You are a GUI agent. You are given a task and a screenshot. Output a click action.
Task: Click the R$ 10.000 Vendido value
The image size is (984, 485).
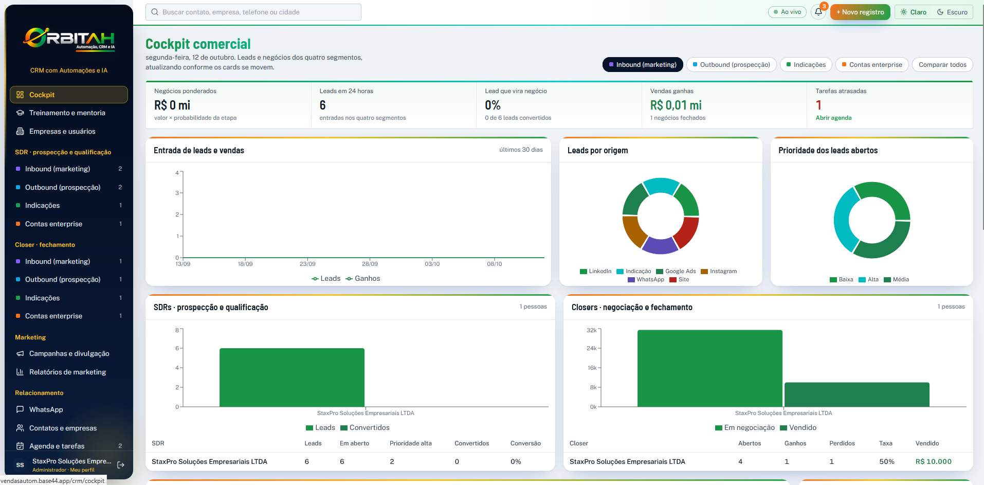[933, 461]
